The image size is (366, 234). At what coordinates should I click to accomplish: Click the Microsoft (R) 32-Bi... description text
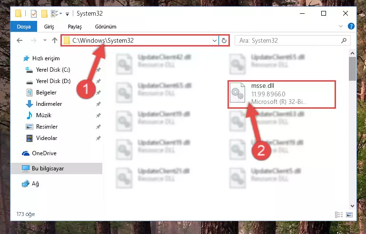click(279, 102)
